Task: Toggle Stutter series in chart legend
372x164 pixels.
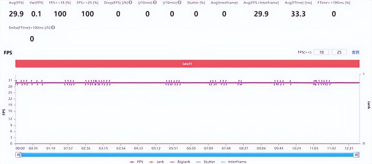Action: [x=205, y=162]
